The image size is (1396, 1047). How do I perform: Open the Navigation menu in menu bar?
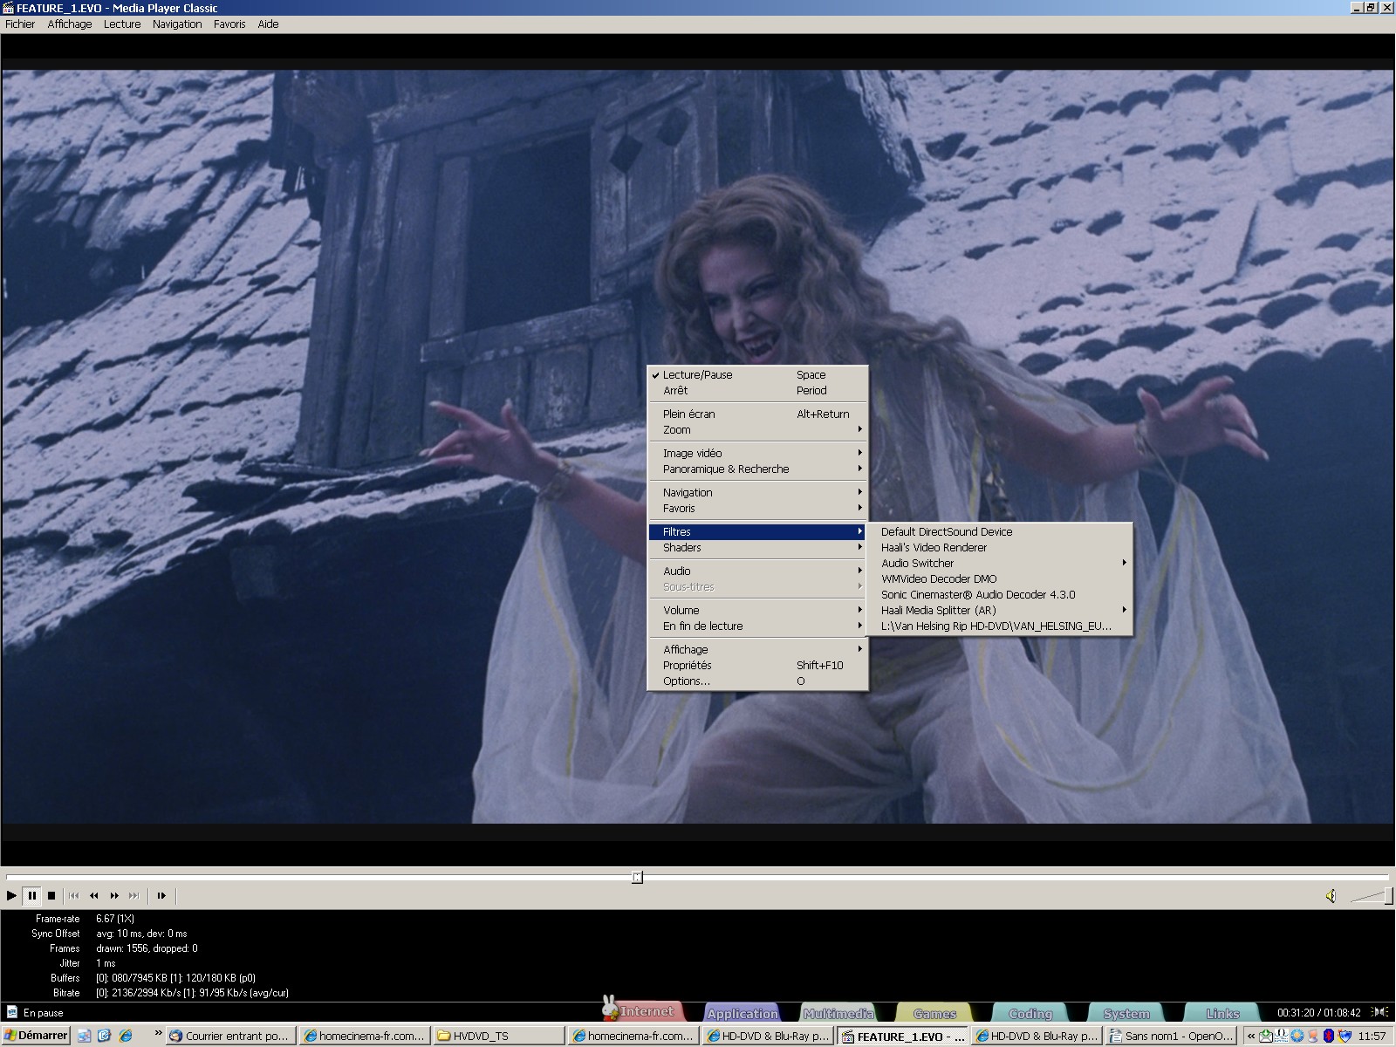(x=177, y=24)
